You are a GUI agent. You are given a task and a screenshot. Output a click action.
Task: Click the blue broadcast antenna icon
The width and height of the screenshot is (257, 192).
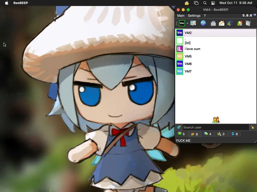pyautogui.click(x=203, y=23)
